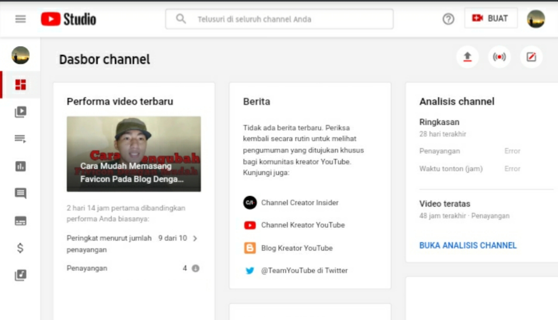The height and width of the screenshot is (320, 558).
Task: Open the account avatar in header
Action: pyautogui.click(x=536, y=19)
